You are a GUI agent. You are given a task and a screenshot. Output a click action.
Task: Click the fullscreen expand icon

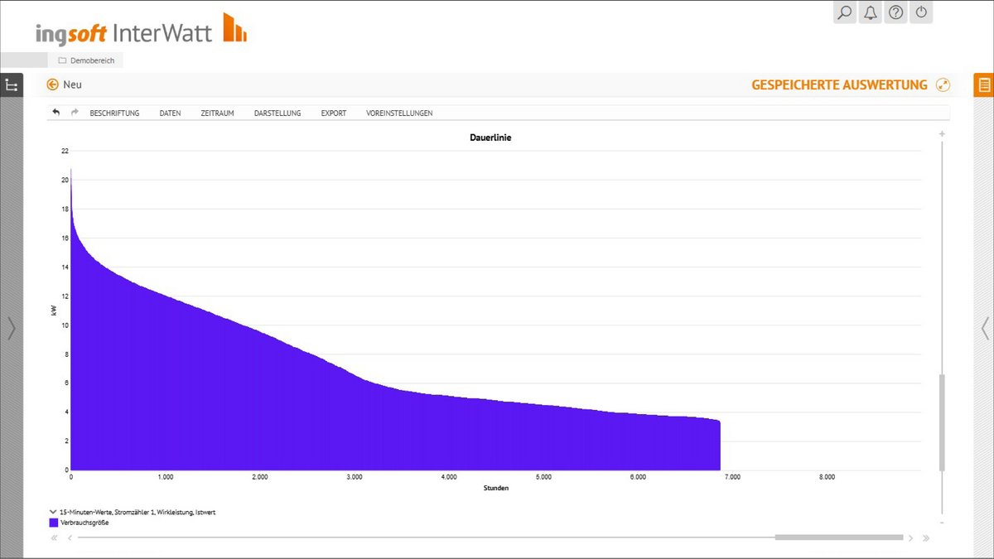[943, 84]
